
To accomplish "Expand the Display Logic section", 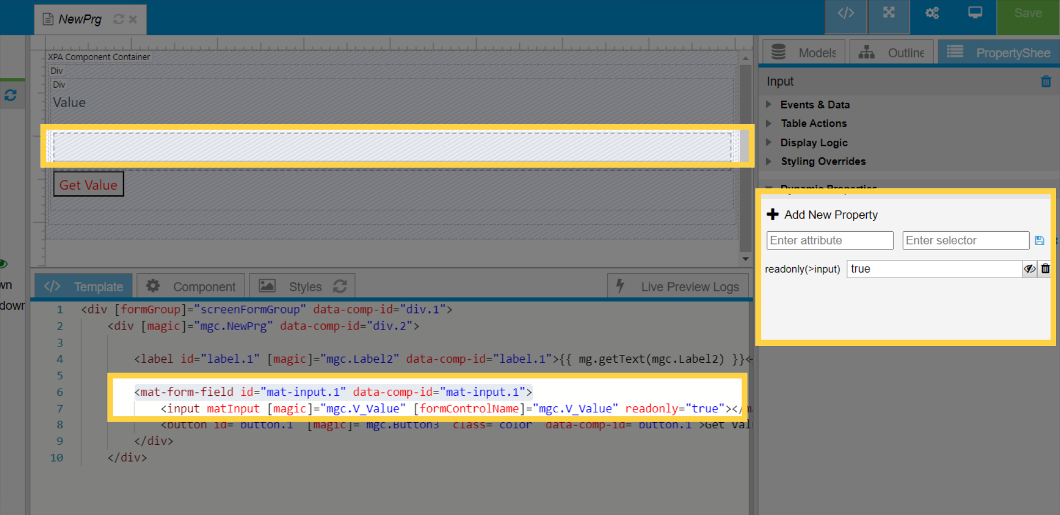I will [x=813, y=142].
